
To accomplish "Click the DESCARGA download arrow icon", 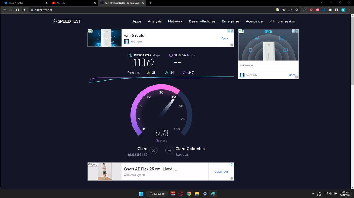I will coord(130,55).
